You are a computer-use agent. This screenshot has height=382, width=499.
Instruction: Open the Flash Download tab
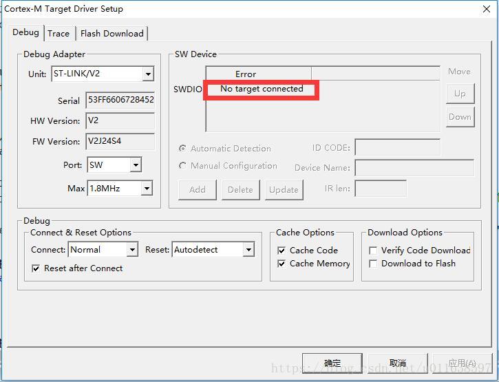(x=112, y=34)
